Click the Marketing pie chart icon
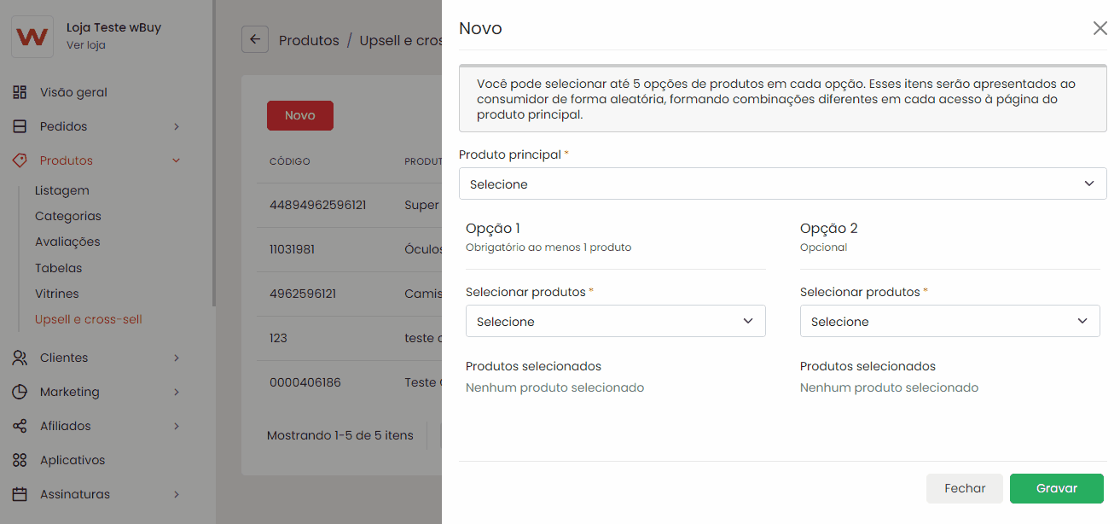This screenshot has height=524, width=1120. point(20,392)
